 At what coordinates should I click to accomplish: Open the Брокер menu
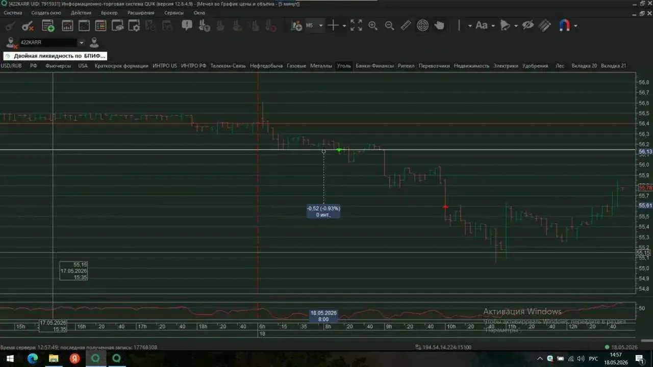tap(109, 13)
